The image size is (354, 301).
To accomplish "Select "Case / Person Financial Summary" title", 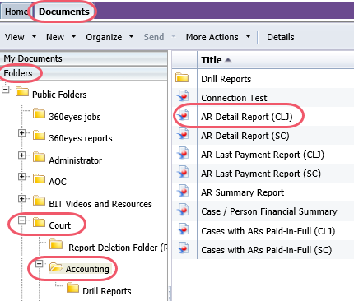I will point(269,211).
